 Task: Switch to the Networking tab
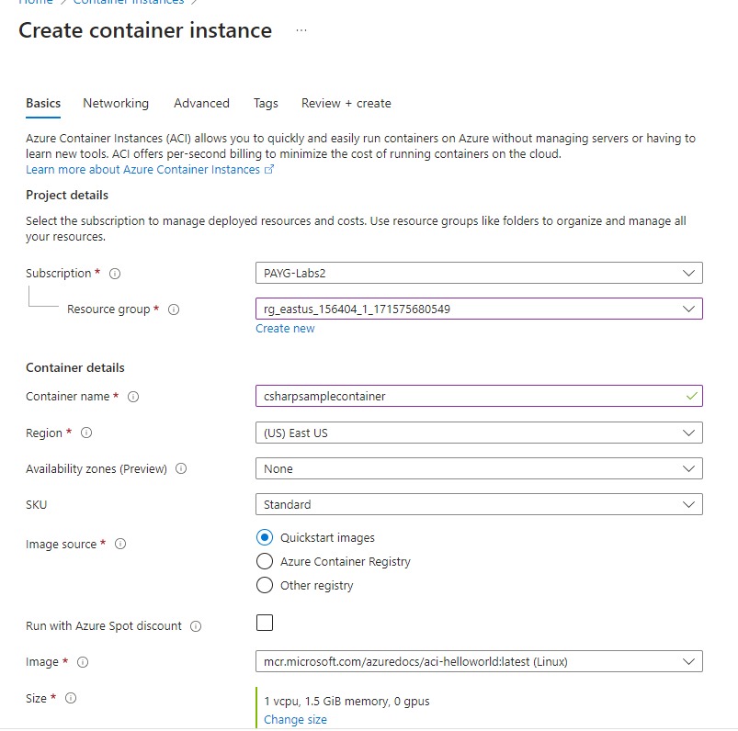tap(115, 103)
